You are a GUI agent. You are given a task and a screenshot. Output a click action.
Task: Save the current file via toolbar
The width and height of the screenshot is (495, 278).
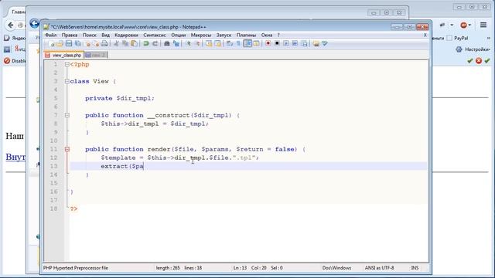[x=69, y=43]
